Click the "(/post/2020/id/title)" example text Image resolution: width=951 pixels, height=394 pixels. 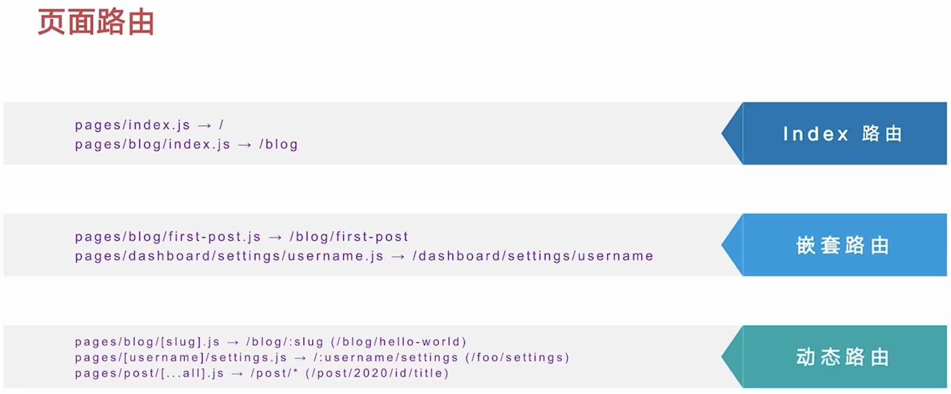(x=377, y=374)
